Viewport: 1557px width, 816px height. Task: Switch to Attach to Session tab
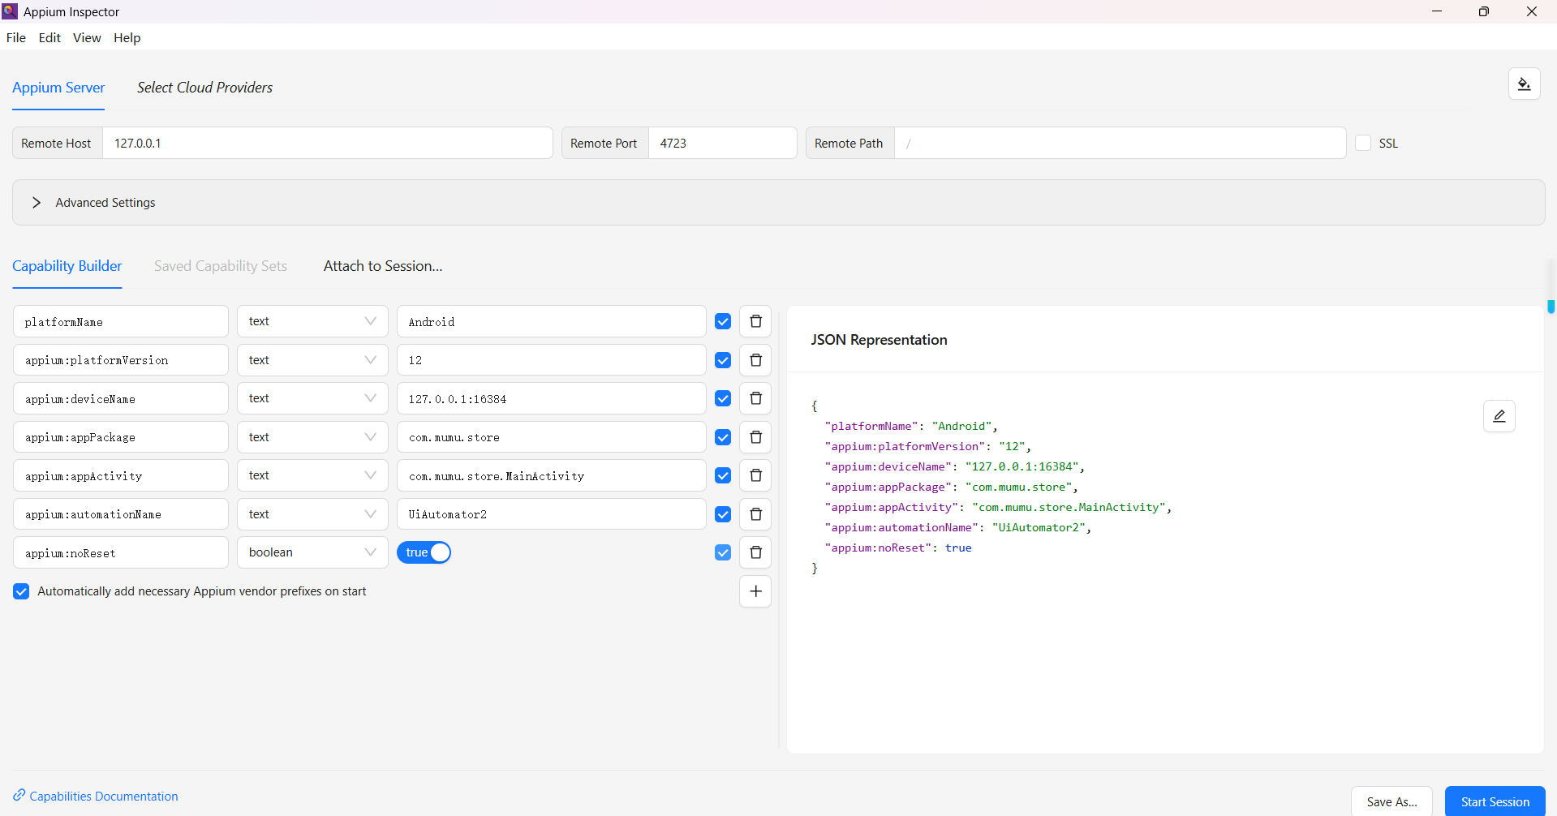tap(383, 266)
